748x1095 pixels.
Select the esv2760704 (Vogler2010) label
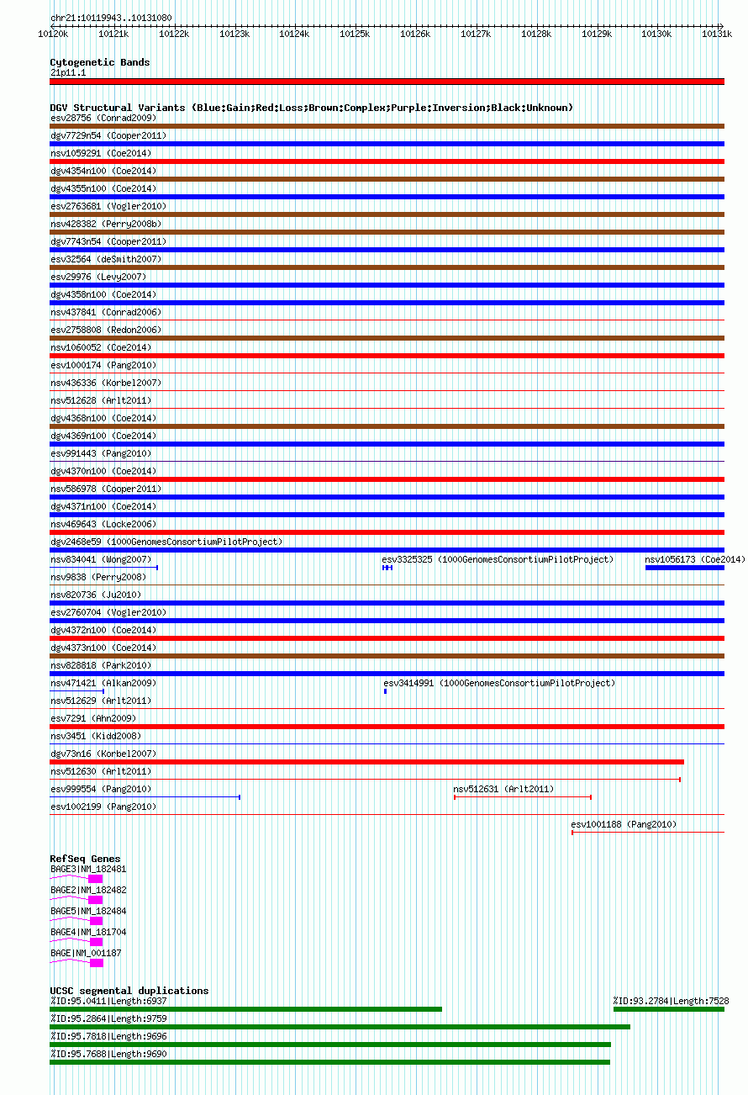pos(108,612)
